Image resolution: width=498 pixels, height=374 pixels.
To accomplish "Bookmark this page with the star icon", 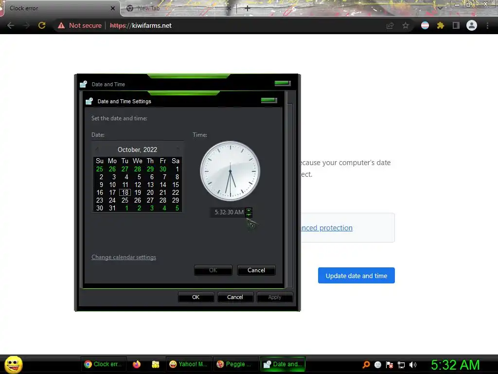I will coord(406,25).
